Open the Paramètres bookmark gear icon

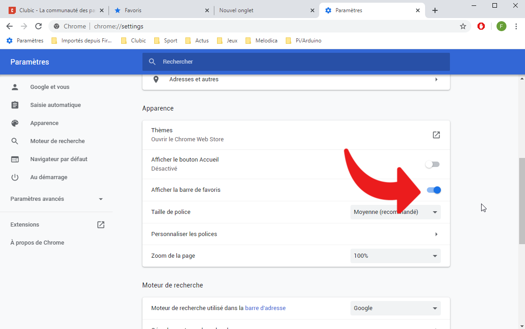(9, 41)
